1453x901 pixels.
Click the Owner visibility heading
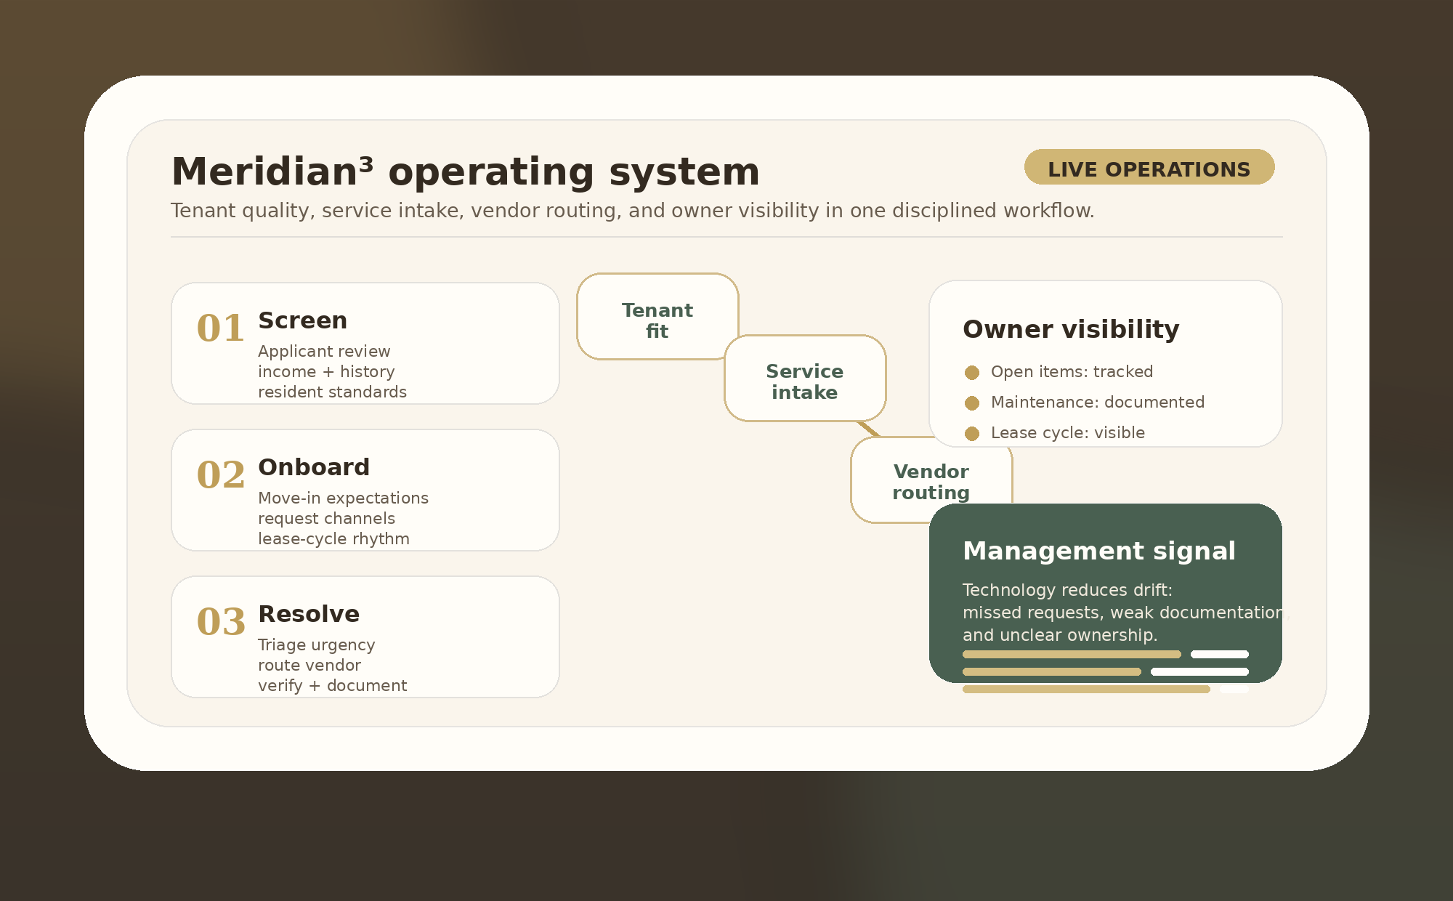(x=1071, y=329)
